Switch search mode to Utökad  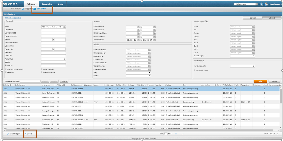272,18
